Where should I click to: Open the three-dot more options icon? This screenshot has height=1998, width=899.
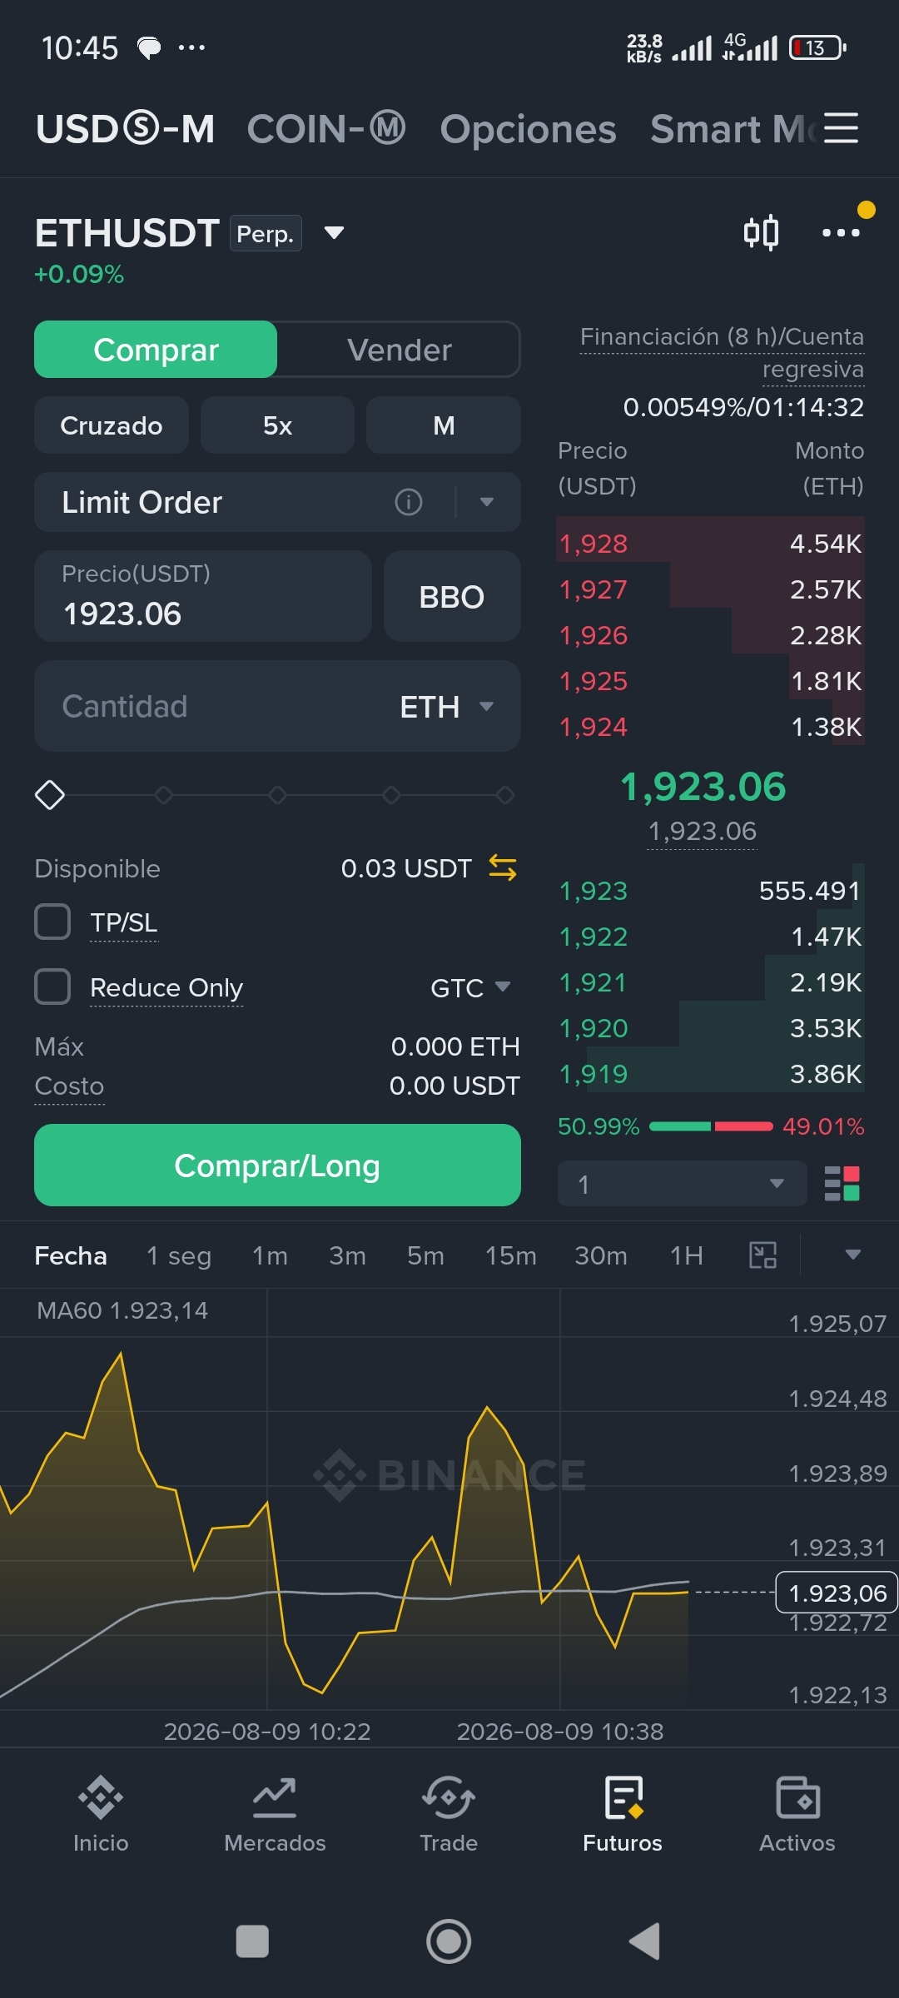(841, 232)
